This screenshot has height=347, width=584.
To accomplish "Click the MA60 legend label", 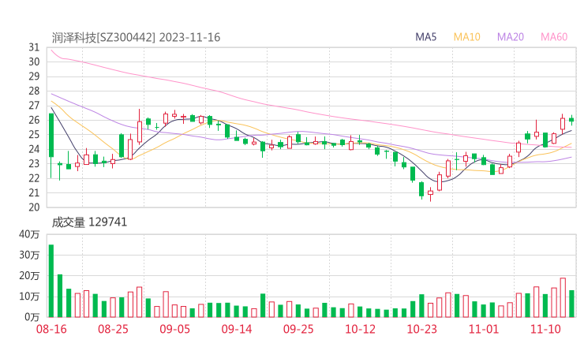I will pos(554,37).
